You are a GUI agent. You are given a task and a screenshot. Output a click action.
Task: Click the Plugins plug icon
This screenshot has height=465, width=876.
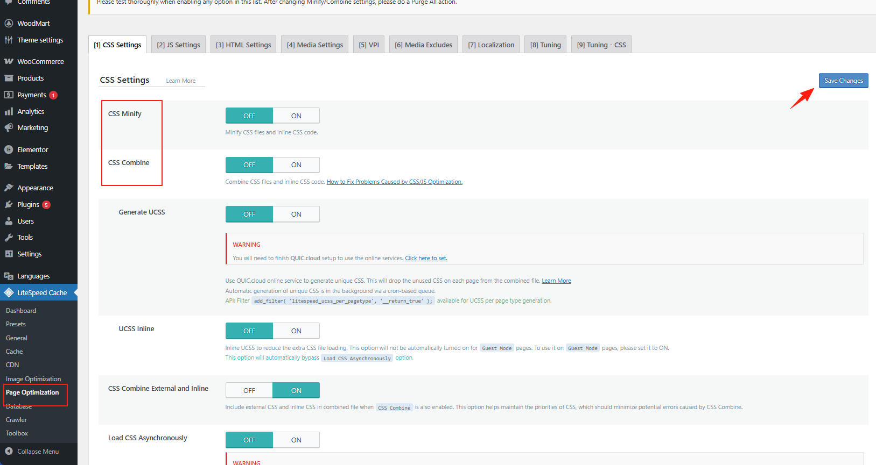[9, 204]
